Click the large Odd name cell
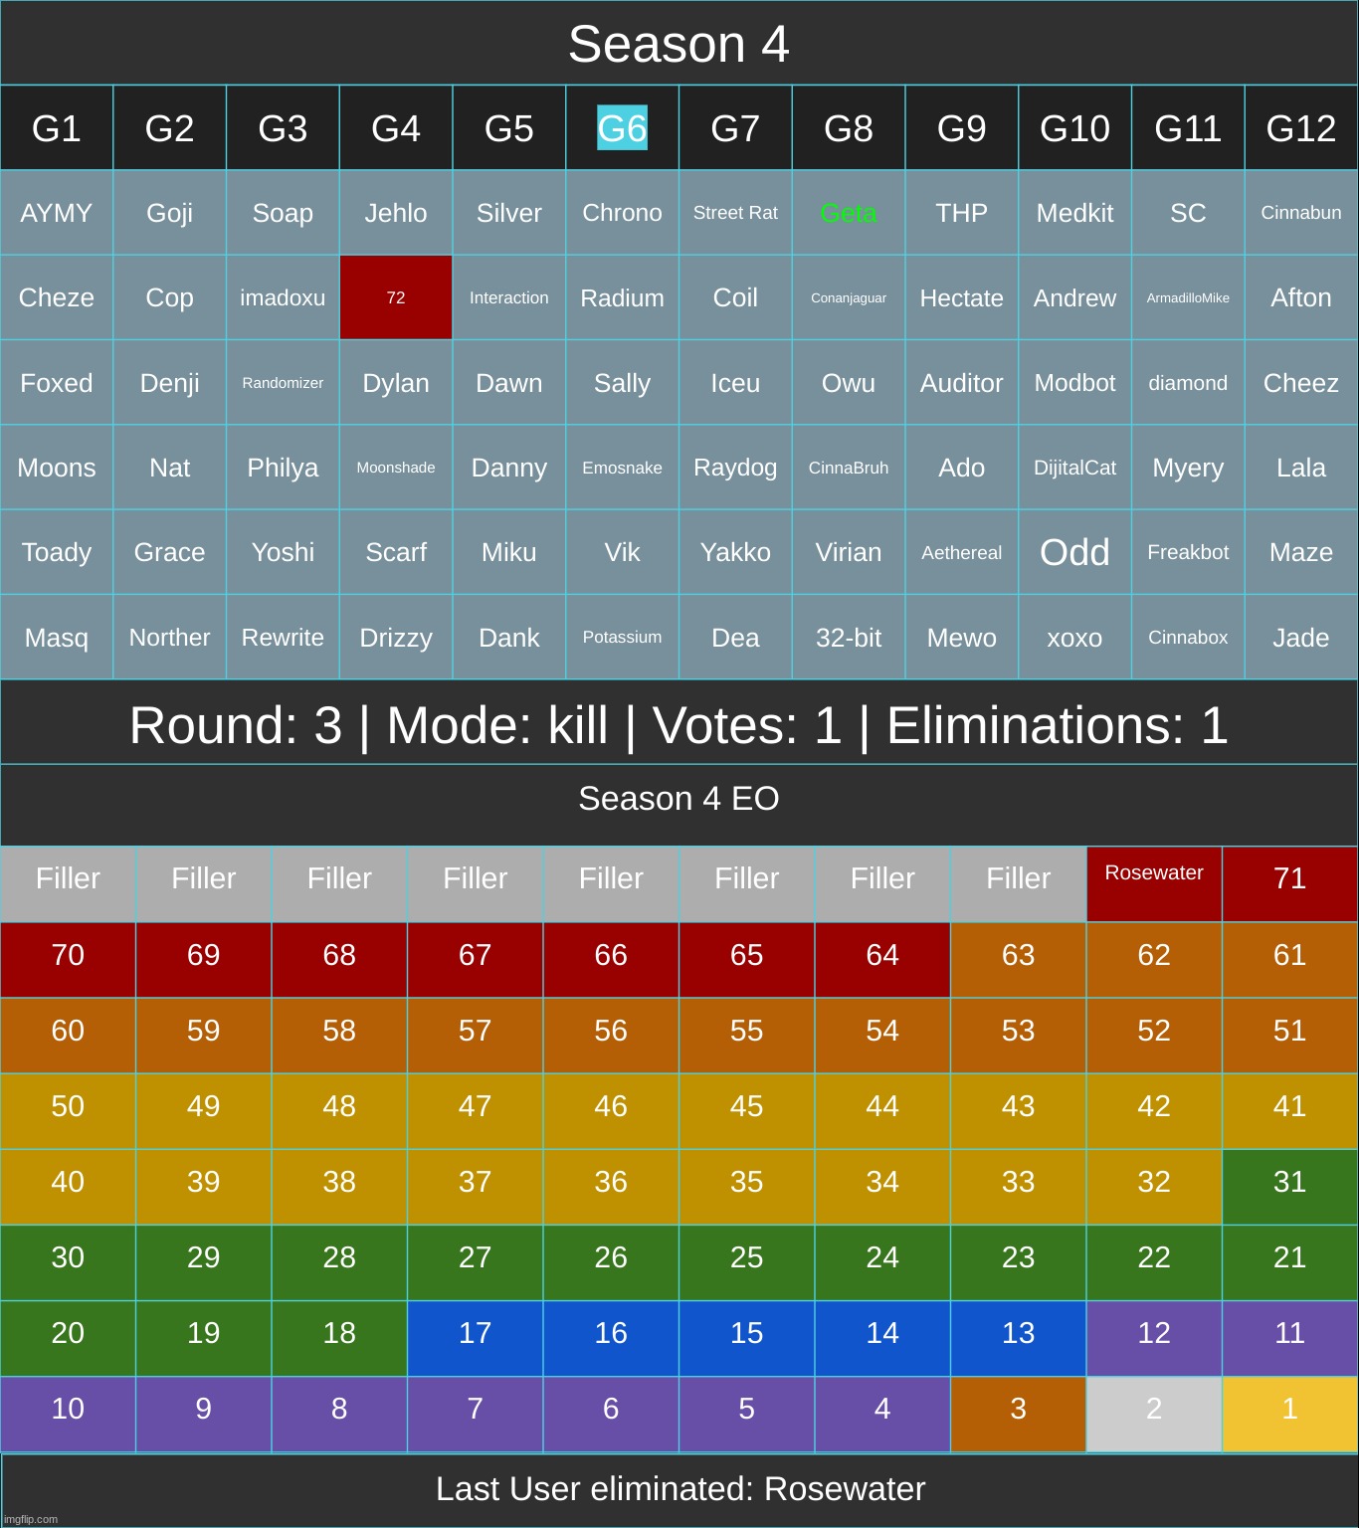 (x=1074, y=552)
